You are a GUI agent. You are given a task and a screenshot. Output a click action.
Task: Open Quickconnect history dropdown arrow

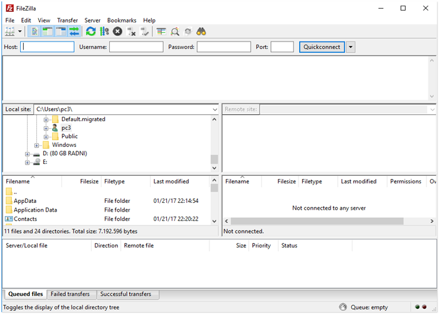point(351,47)
